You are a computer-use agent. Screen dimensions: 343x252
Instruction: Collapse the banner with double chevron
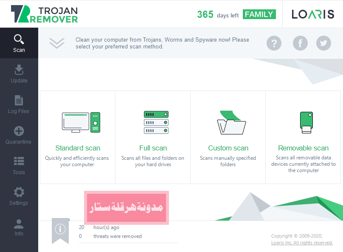tap(57, 43)
